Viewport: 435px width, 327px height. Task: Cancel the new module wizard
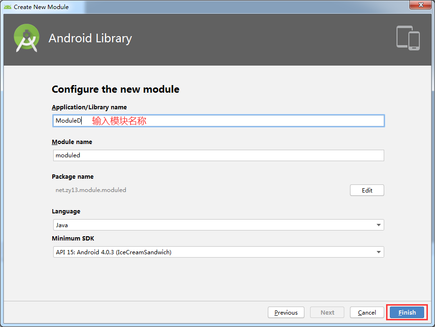point(367,313)
